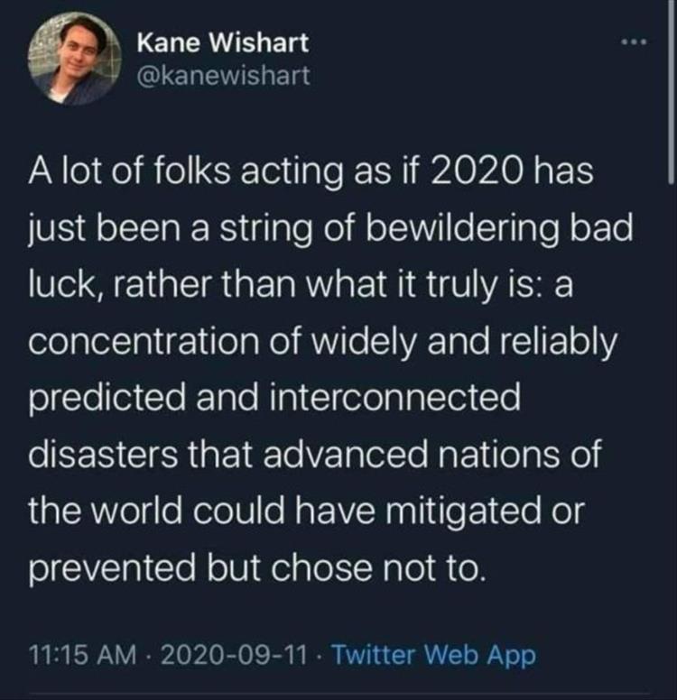Click the word "interconnected" in the tweet
The height and width of the screenshot is (700, 677).
tap(395, 398)
